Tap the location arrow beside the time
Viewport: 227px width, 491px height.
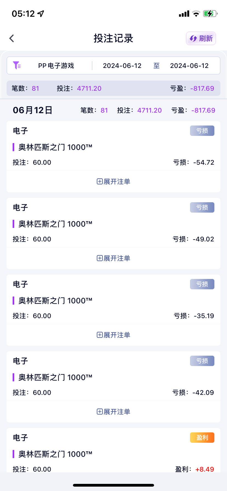click(41, 13)
